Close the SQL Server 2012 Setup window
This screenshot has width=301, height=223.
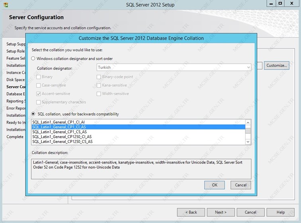pyautogui.click(x=292, y=4)
